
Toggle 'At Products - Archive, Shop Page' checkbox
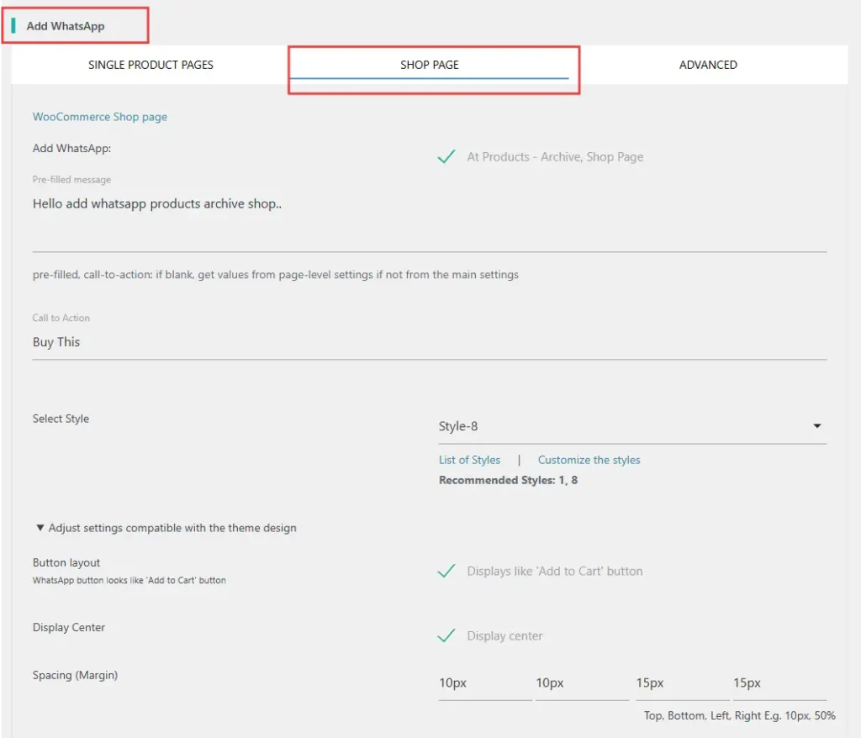pos(446,156)
